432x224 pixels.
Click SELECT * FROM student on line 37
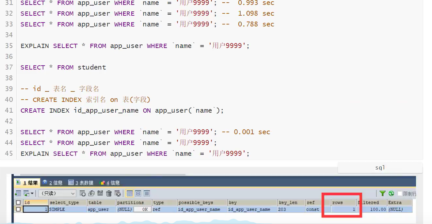click(x=63, y=67)
